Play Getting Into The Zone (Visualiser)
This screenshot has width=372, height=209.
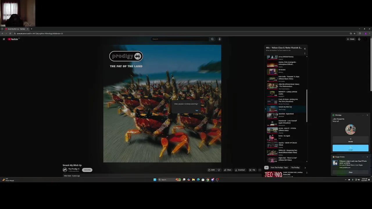pyautogui.click(x=286, y=101)
